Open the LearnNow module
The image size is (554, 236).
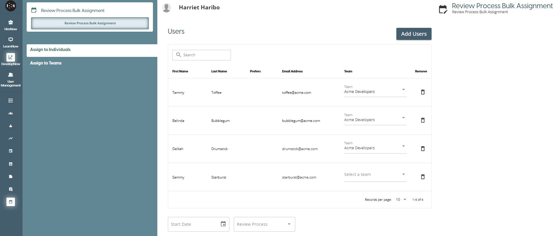[x=11, y=42]
